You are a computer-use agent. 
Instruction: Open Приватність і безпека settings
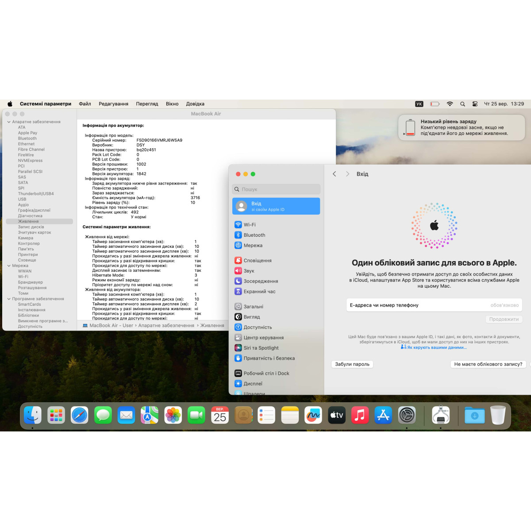coord(276,358)
